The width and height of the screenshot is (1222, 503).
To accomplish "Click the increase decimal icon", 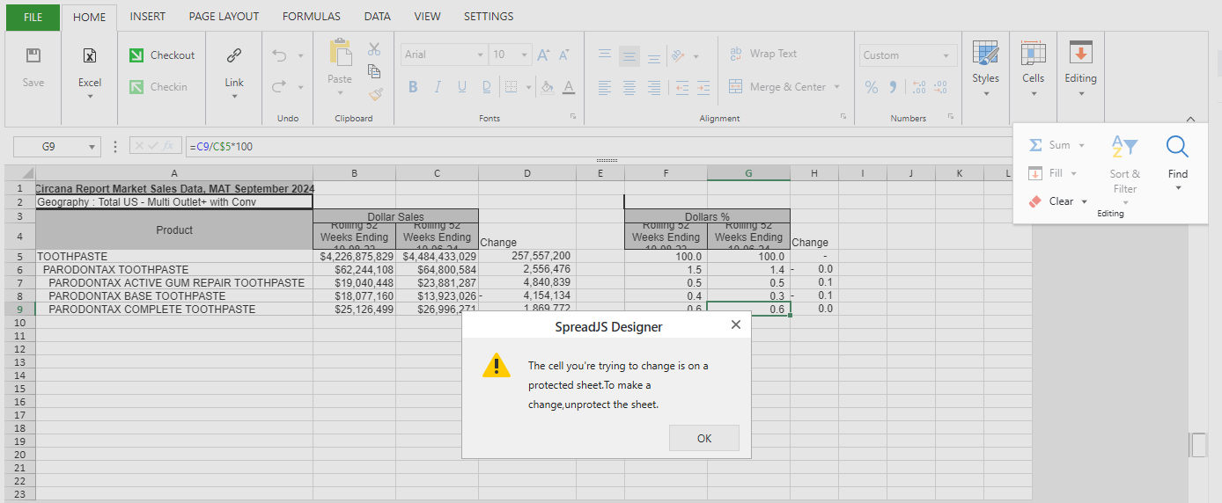I will point(918,87).
